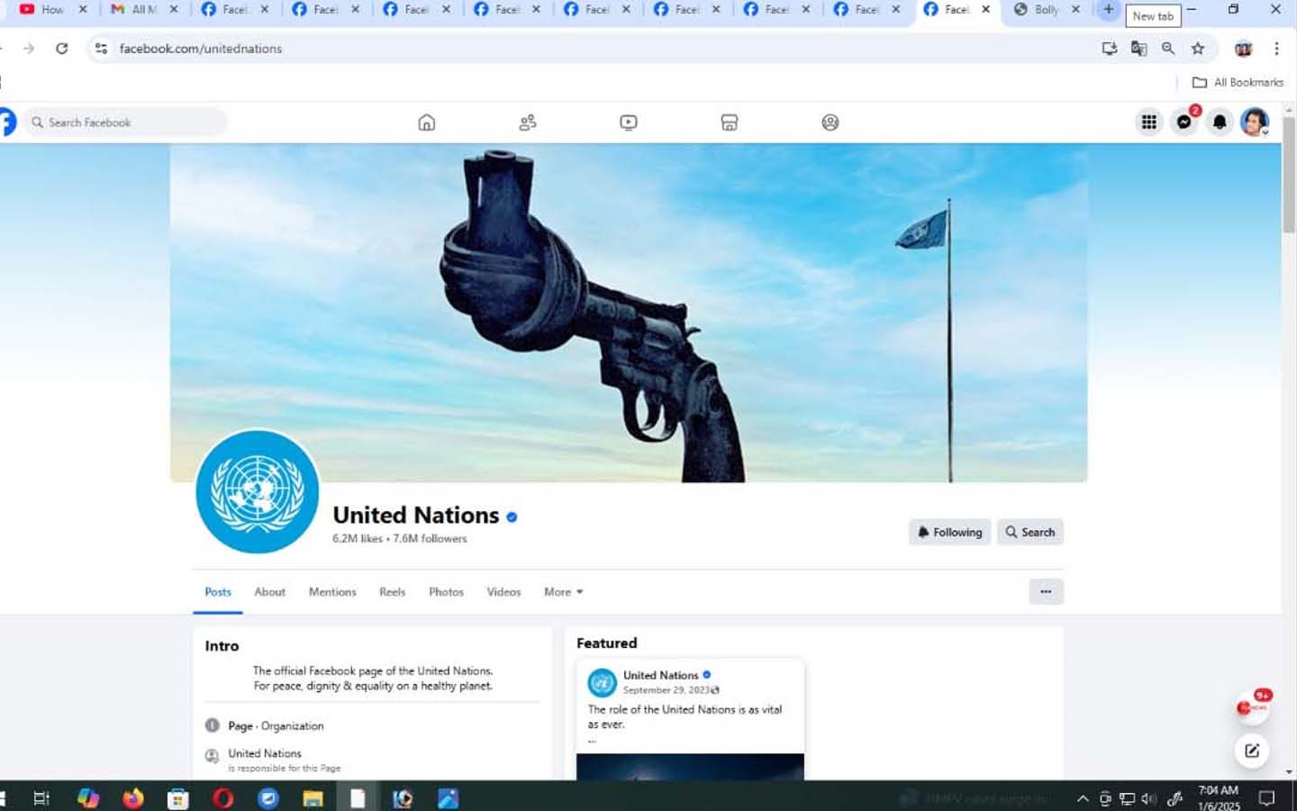Click the '7.6M followers' count

tap(430, 539)
